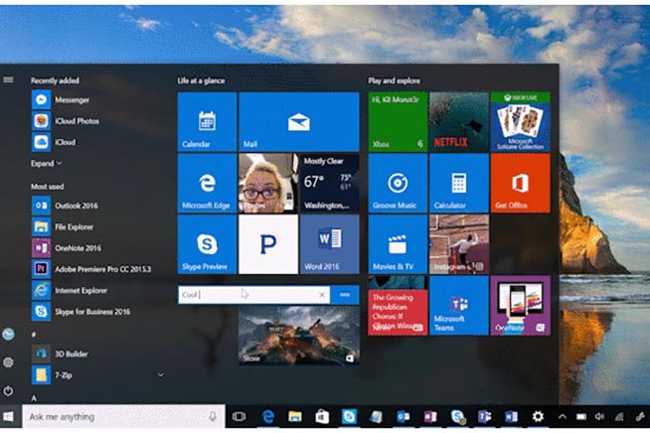Open the Netflix tile

pos(459,121)
